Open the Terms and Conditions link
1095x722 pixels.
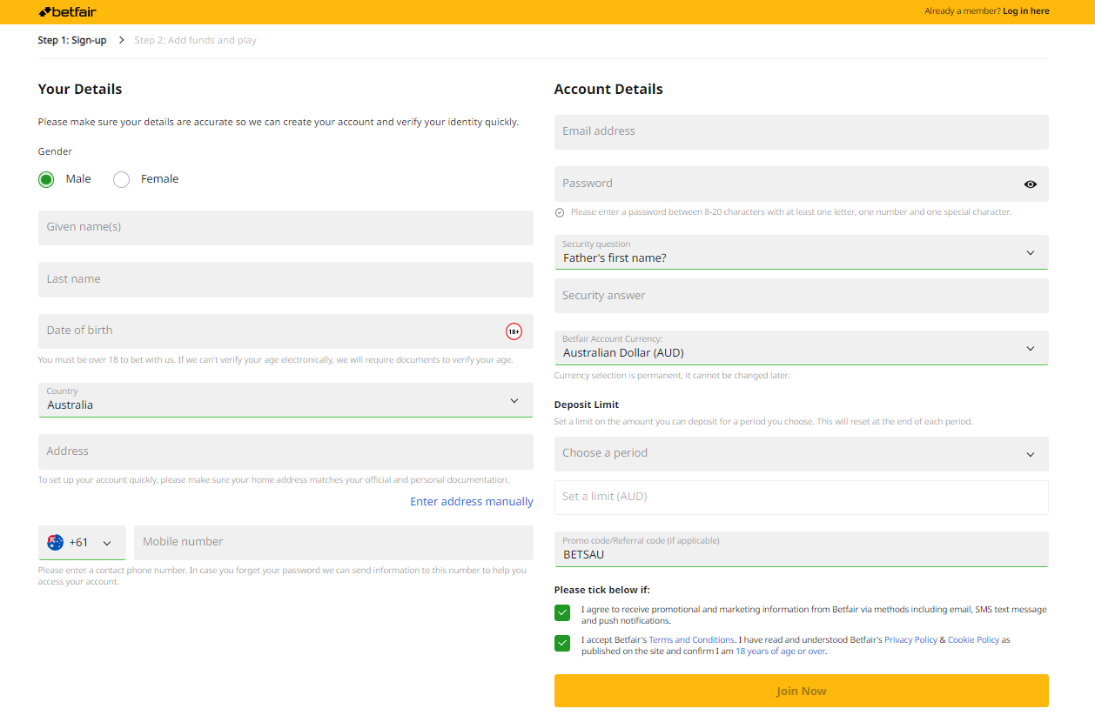pyautogui.click(x=691, y=640)
